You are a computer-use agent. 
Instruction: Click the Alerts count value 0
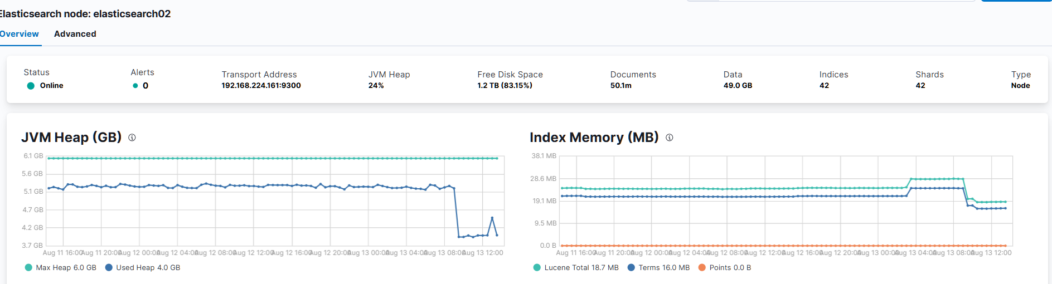click(x=146, y=86)
